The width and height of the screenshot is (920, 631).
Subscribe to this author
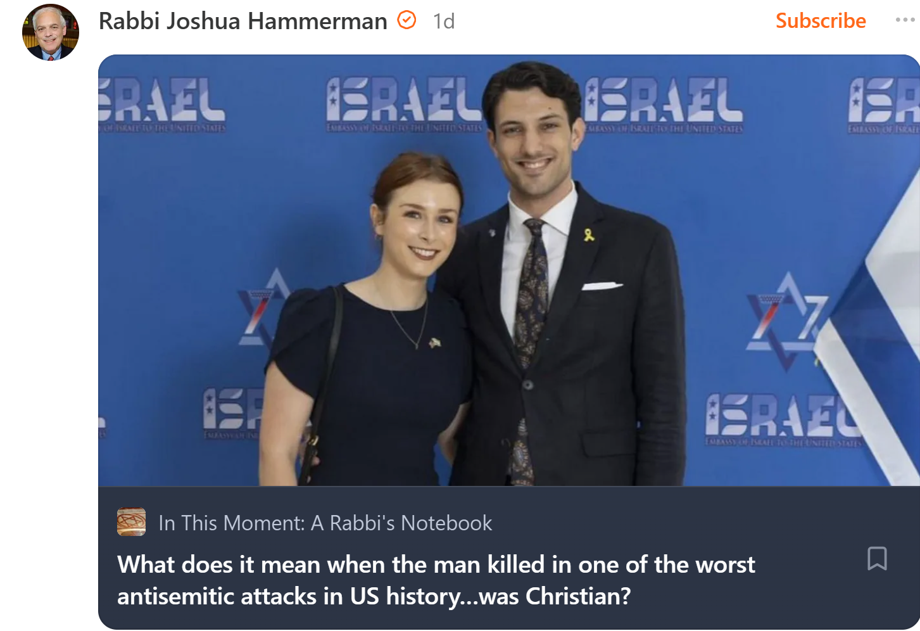821,21
